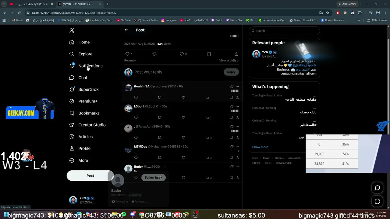Open the Twitch Chat bookmark
This screenshot has height=219, width=390.
click(234, 20)
